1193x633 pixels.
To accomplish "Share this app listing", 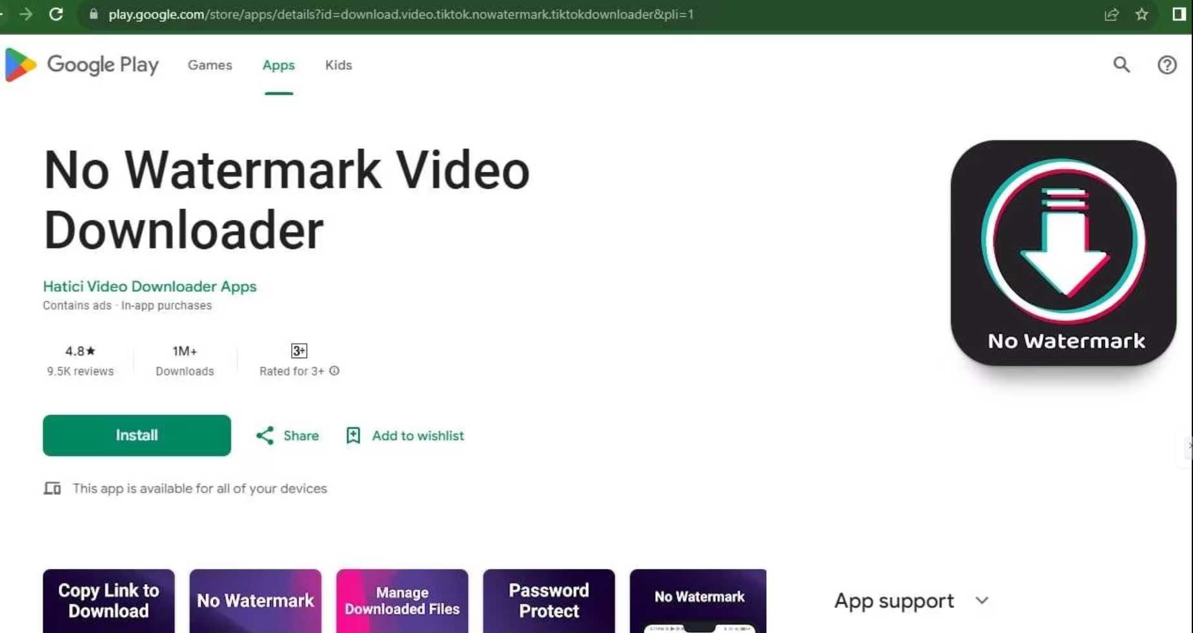I will (x=287, y=436).
